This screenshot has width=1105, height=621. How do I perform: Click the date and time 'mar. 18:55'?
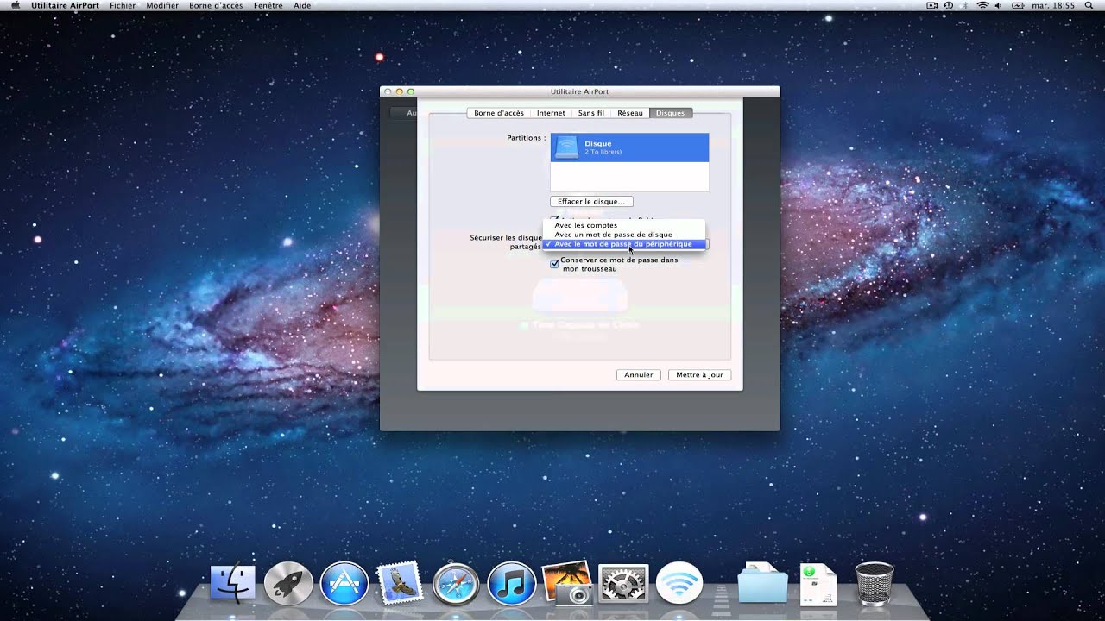pyautogui.click(x=1053, y=5)
